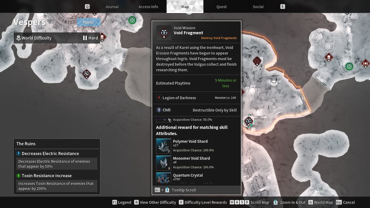Open the Access Info tab

coord(148,6)
